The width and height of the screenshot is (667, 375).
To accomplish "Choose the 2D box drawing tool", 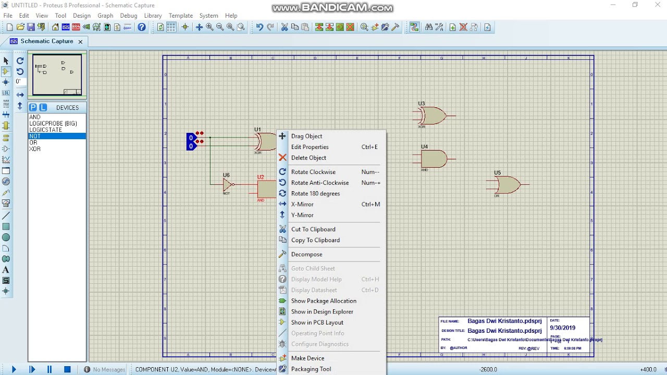I will click(x=6, y=227).
